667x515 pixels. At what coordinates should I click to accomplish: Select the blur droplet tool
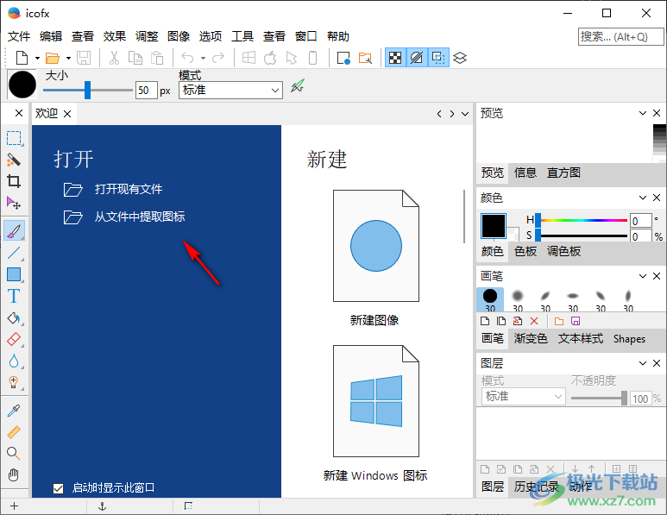[x=14, y=361]
